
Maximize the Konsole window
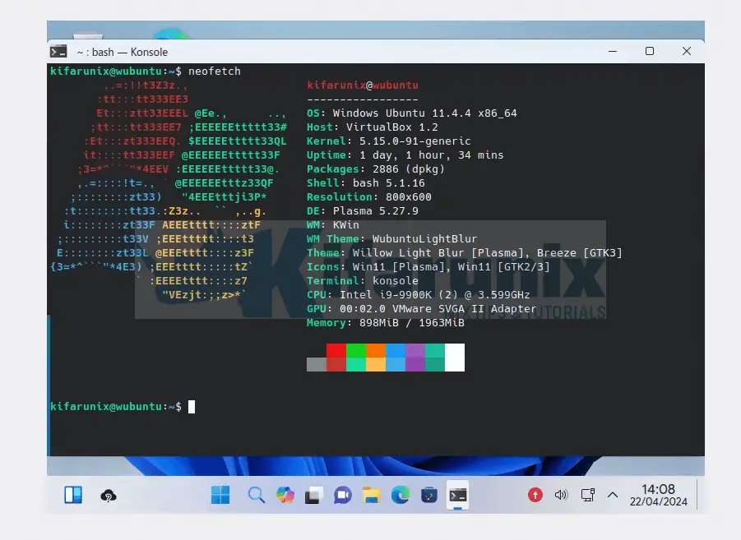pos(650,51)
